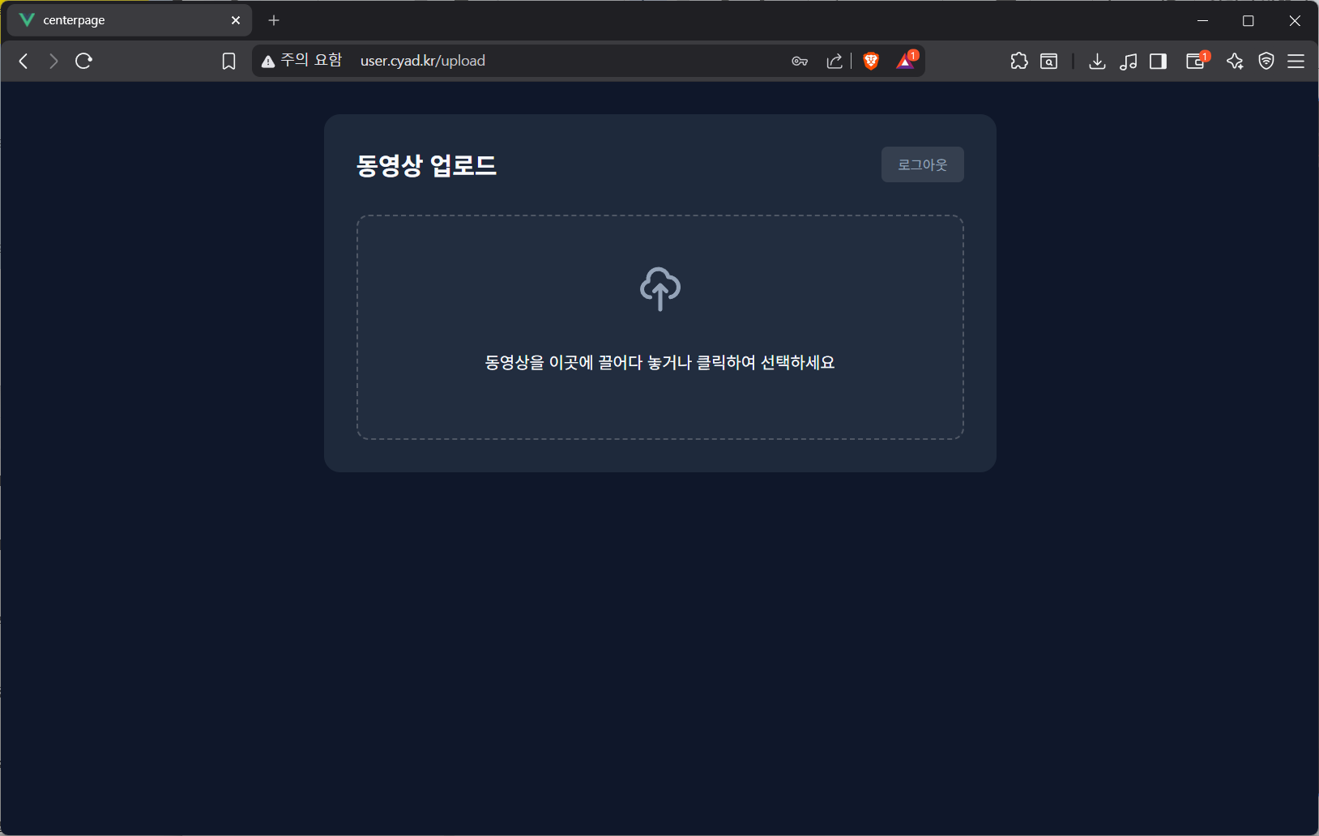Reload the current page
The height and width of the screenshot is (836, 1319).
click(x=83, y=61)
